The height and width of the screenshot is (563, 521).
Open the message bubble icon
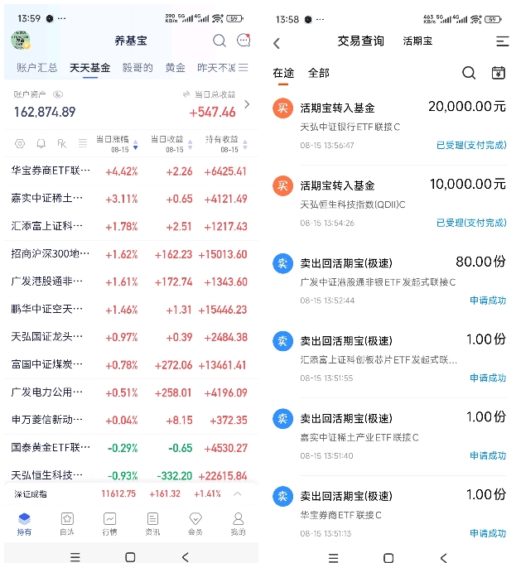pyautogui.click(x=244, y=41)
